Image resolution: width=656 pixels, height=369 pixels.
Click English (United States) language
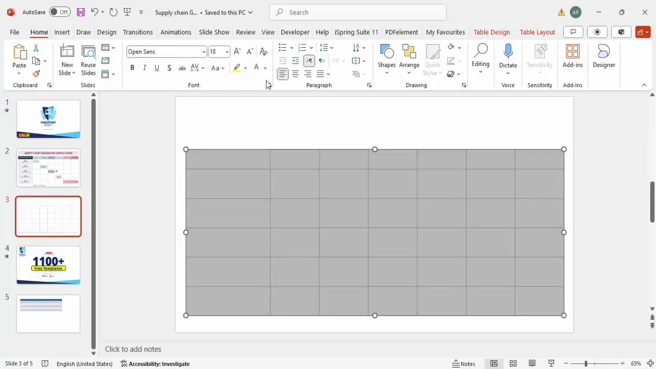tap(85, 363)
